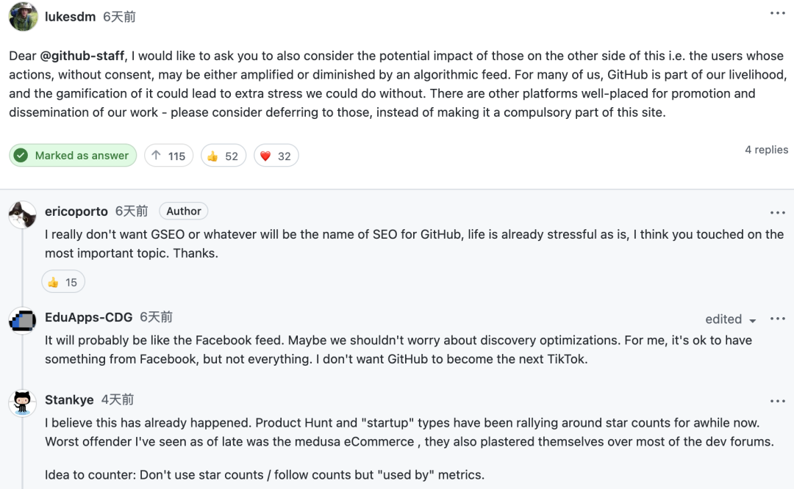Toggle thumbs up reaction with 15 on ericoporto's reply
The width and height of the screenshot is (794, 489).
coord(63,282)
